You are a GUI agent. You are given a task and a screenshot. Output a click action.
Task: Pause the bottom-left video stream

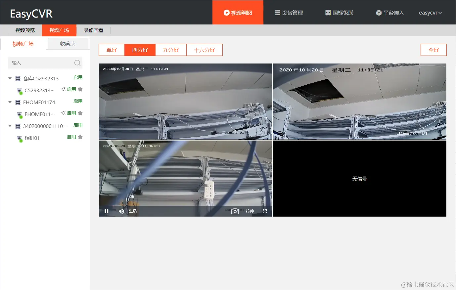[x=106, y=211]
